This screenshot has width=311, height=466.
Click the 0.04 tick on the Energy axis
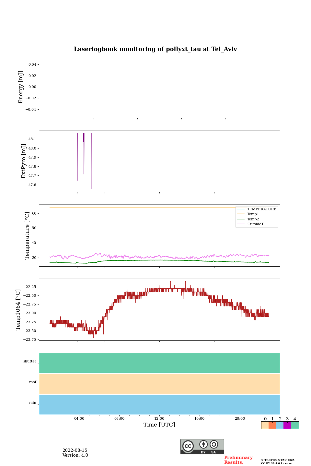[x=32, y=64]
